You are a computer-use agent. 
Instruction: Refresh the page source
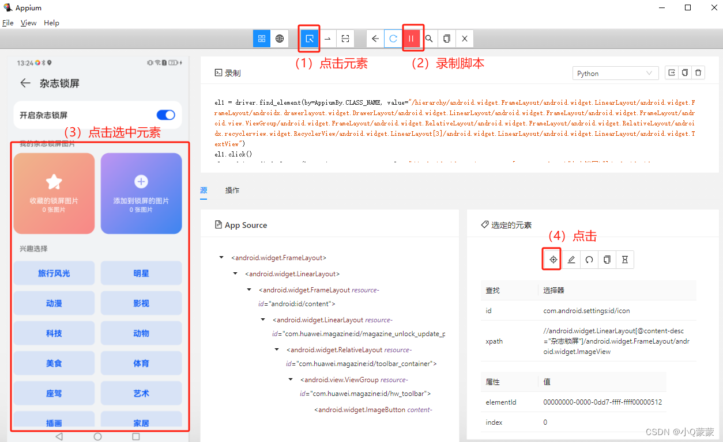(x=393, y=39)
